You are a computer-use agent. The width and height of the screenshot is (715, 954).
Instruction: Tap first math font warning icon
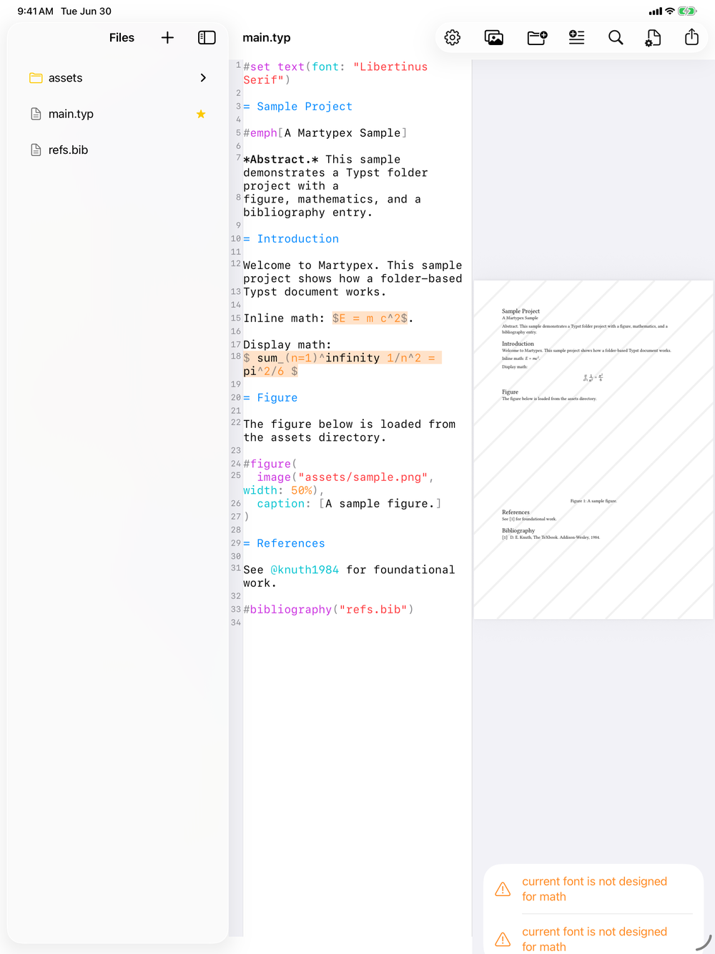503,889
